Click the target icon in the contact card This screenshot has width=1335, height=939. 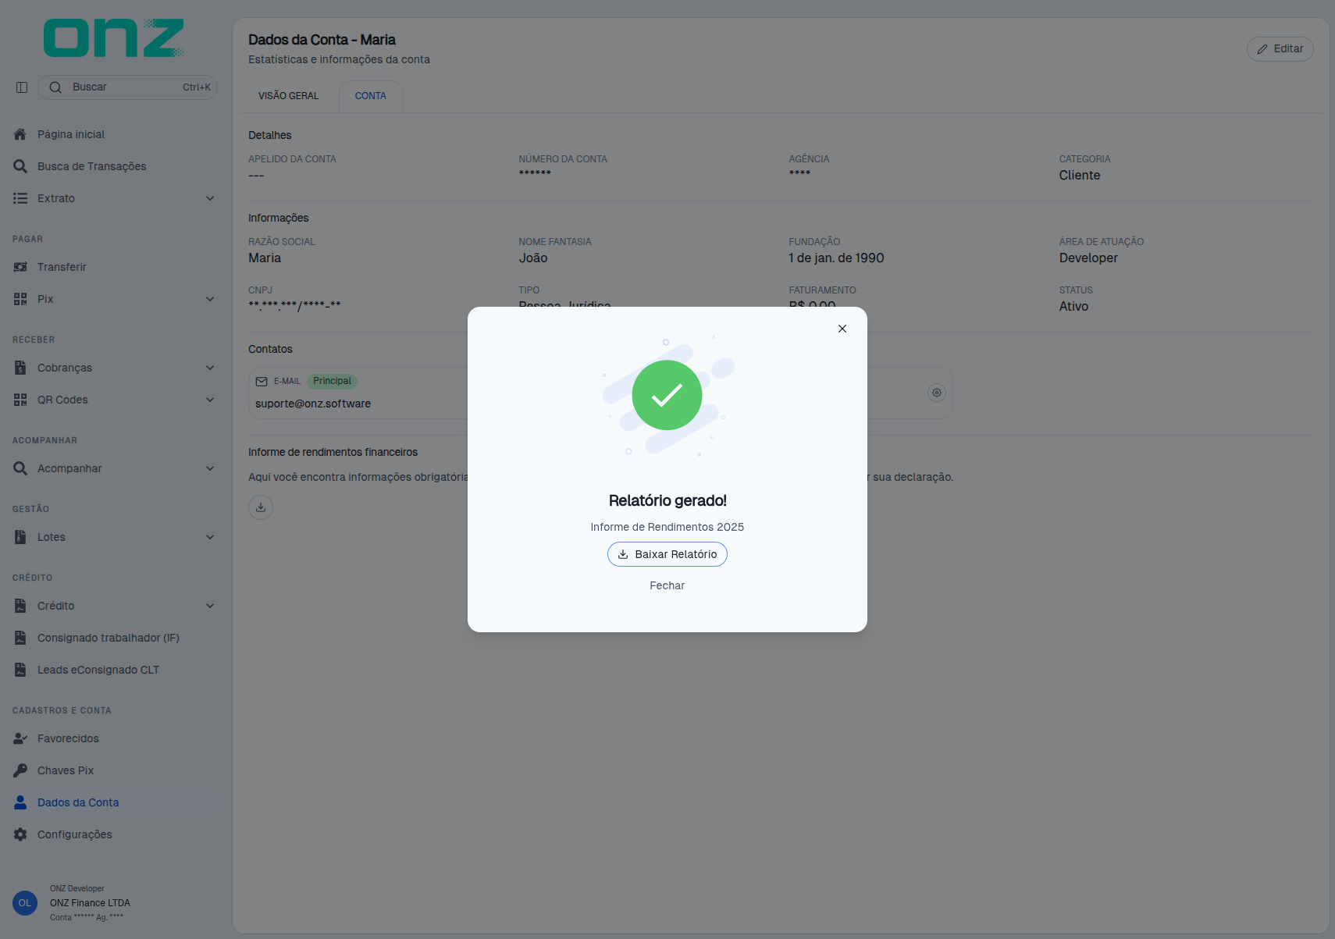tap(937, 393)
